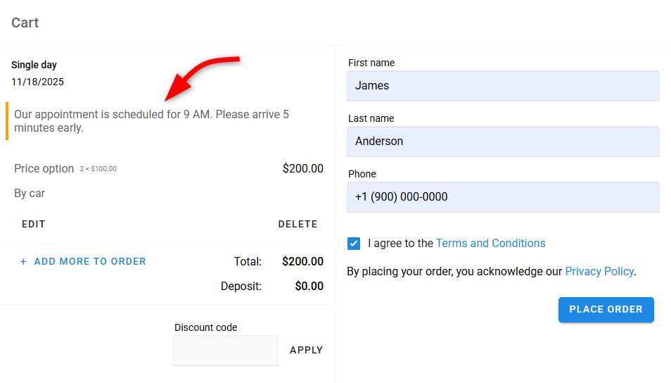Image resolution: width=671 pixels, height=383 pixels.
Task: Click the 11/18/2025 booking date
Action: (37, 82)
